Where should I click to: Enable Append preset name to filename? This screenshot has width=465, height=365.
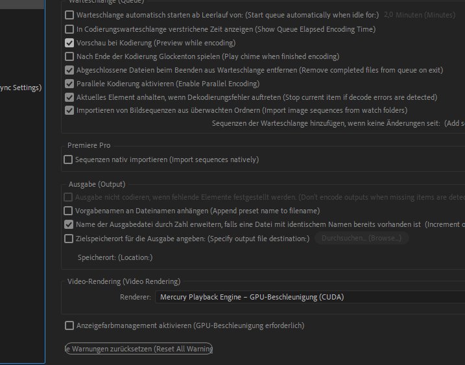click(x=68, y=211)
